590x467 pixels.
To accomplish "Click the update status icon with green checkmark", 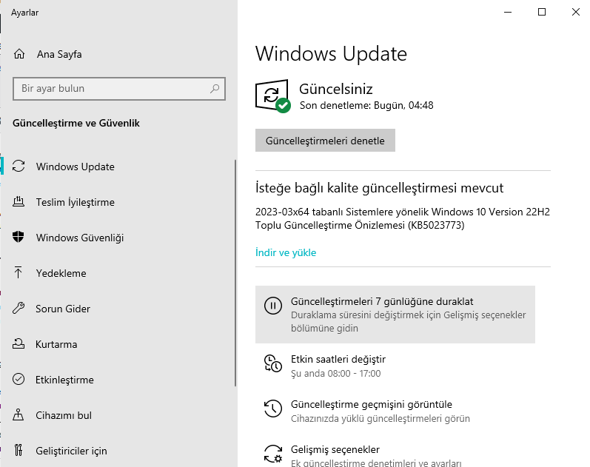I will click(273, 96).
